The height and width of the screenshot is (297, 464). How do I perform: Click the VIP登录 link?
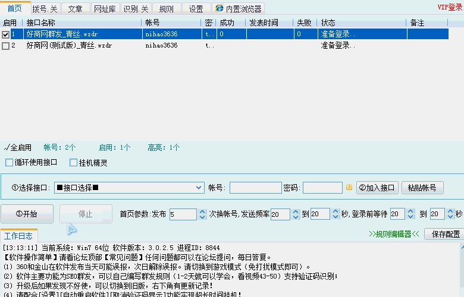click(x=450, y=7)
